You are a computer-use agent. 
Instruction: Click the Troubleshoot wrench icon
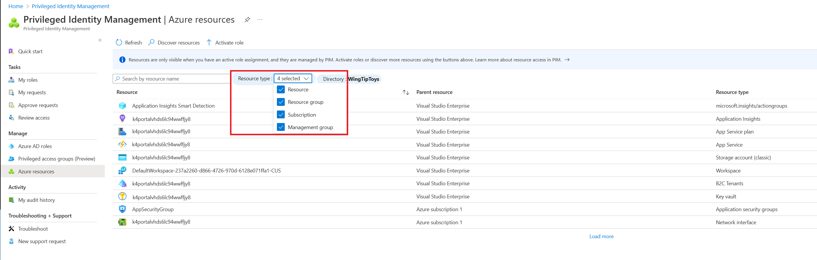(x=11, y=229)
